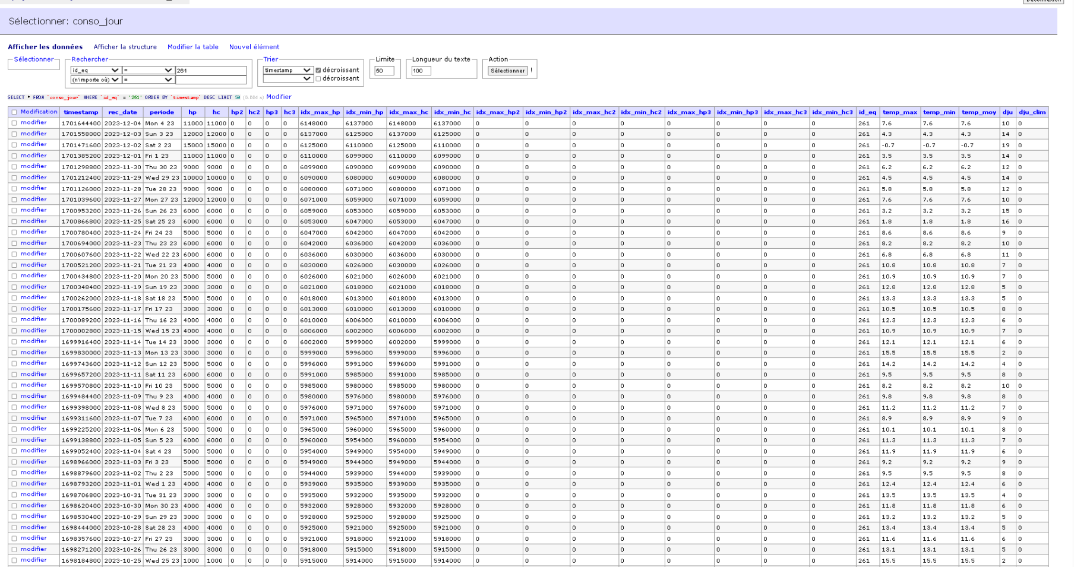Image resolution: width=1074 pixels, height=567 pixels.
Task: Go to Modifier la table
Action: 192,47
